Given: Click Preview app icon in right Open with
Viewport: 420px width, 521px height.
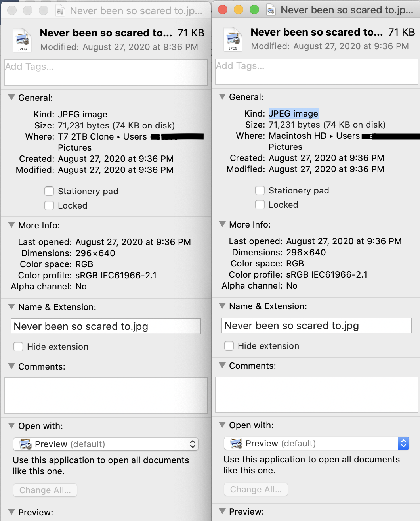Looking at the screenshot, I should [x=237, y=443].
